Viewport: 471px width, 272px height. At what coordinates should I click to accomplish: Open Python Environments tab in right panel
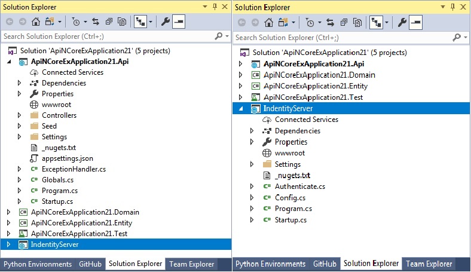(271, 264)
